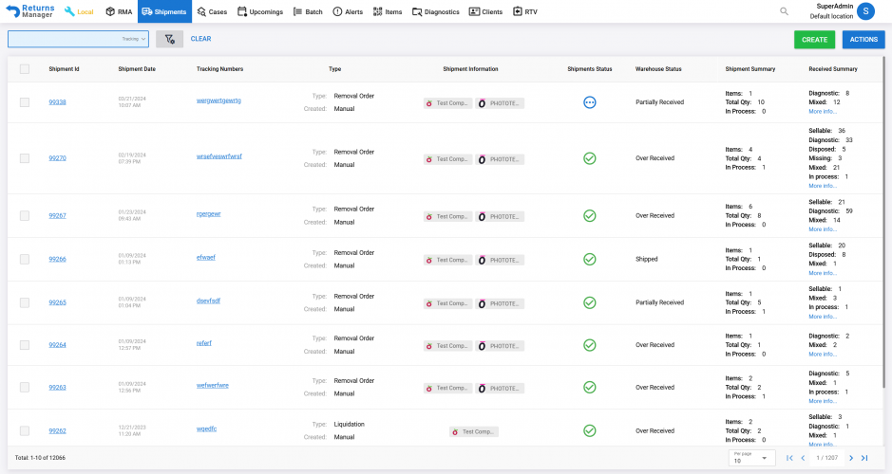Image resolution: width=892 pixels, height=474 pixels.
Task: Open tracking number wergwertgewrtg
Action: coord(218,100)
